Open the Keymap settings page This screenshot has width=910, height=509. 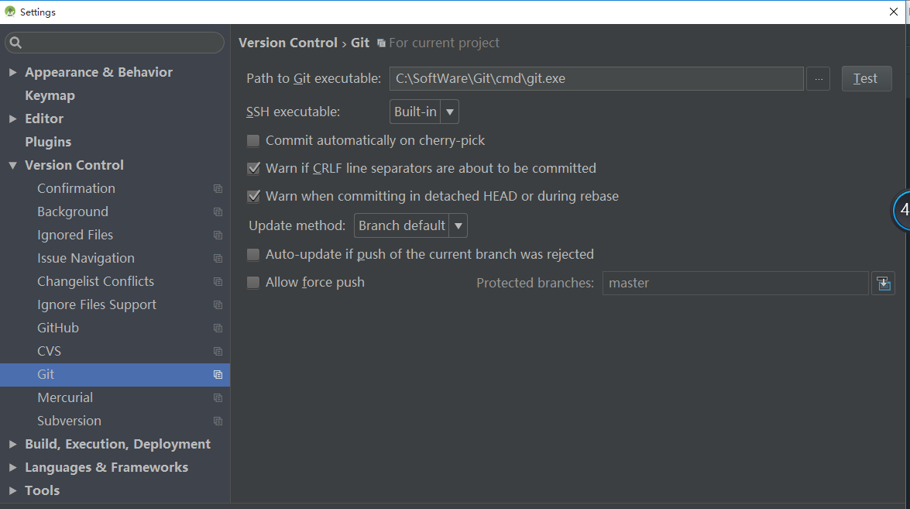point(50,95)
